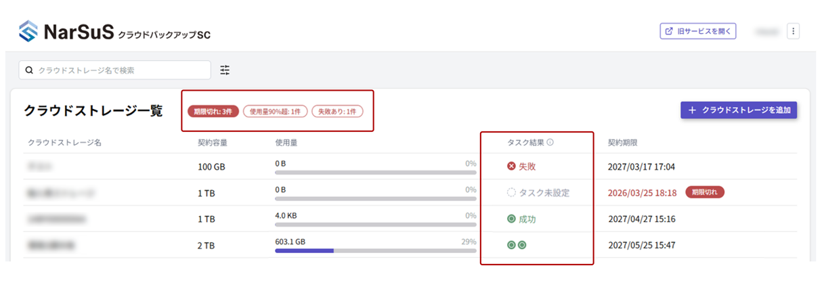Click the expired date 2026/03/25 18:18
This screenshot has height=289, width=826.
[643, 193]
